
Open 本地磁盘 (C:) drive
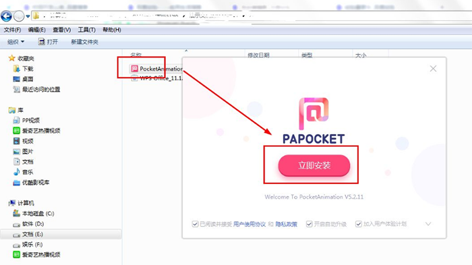click(x=34, y=214)
